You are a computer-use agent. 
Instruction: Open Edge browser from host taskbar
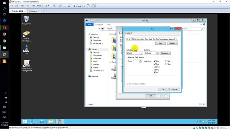point(4,21)
